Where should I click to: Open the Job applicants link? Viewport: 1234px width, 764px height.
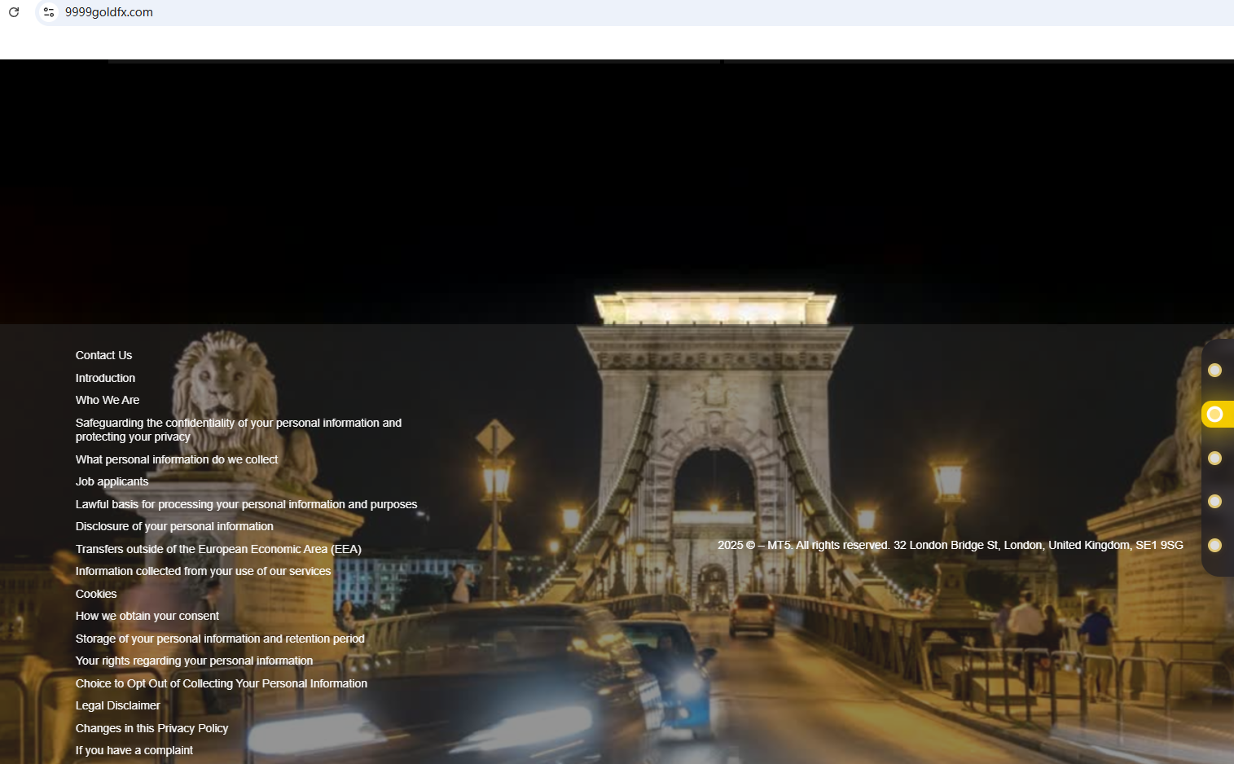tap(112, 481)
